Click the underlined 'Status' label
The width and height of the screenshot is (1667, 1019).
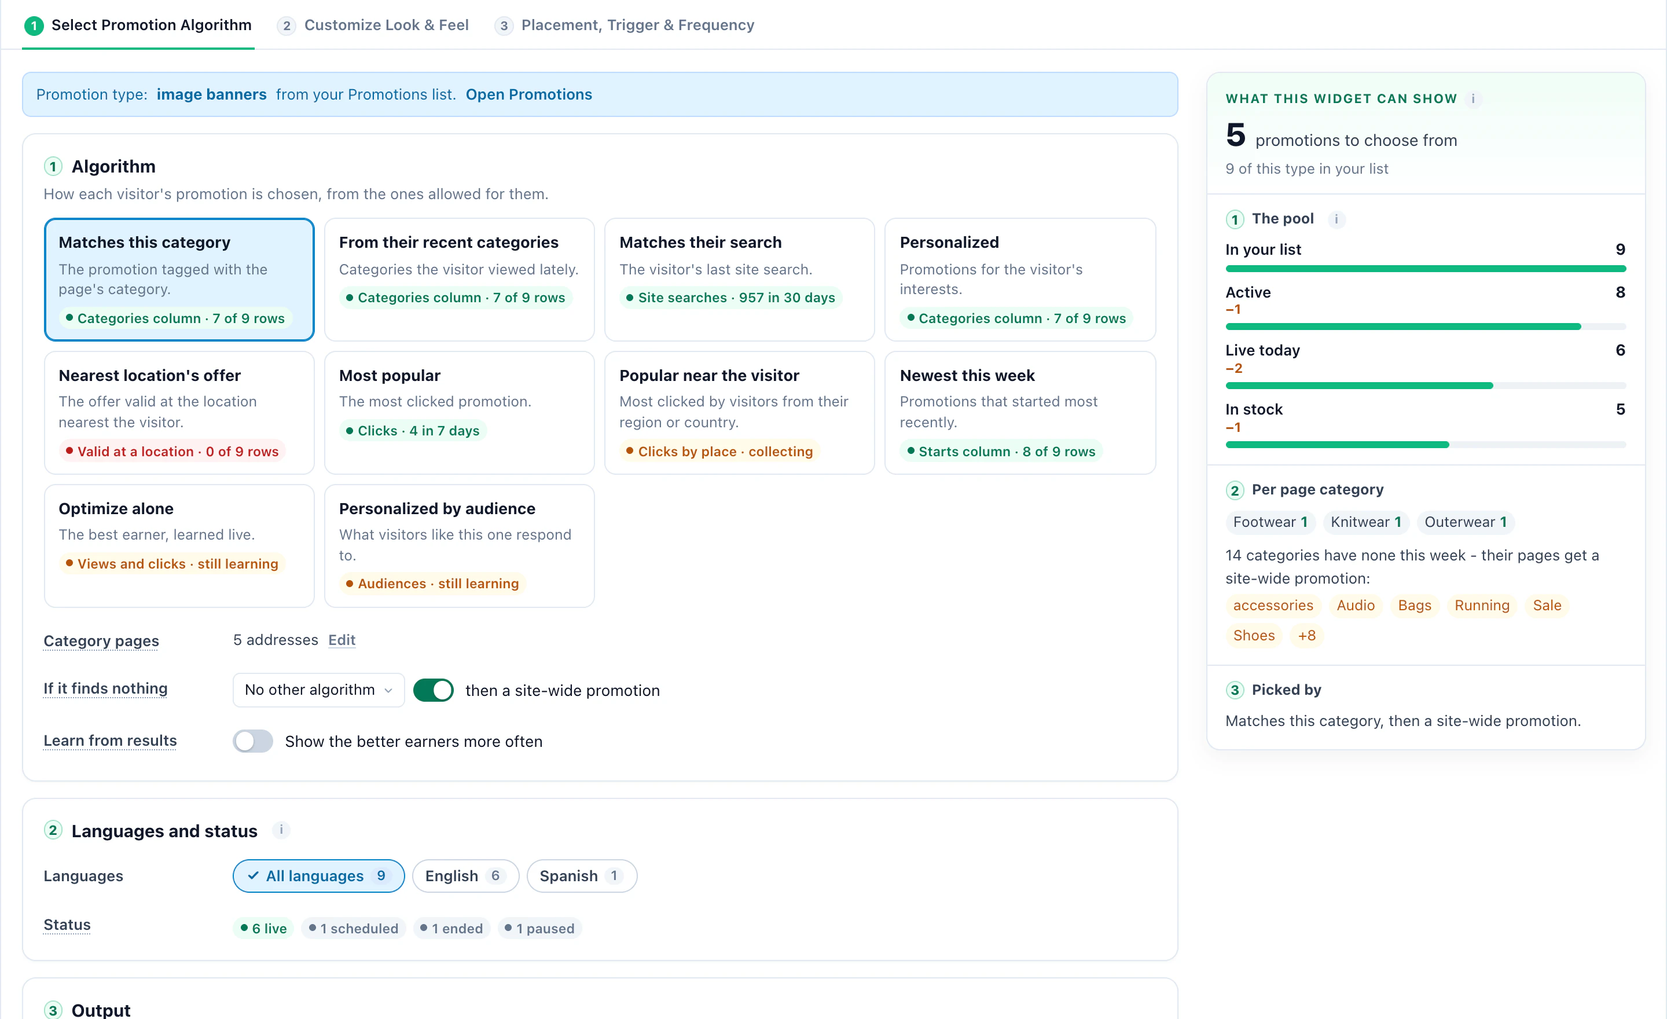click(x=67, y=924)
